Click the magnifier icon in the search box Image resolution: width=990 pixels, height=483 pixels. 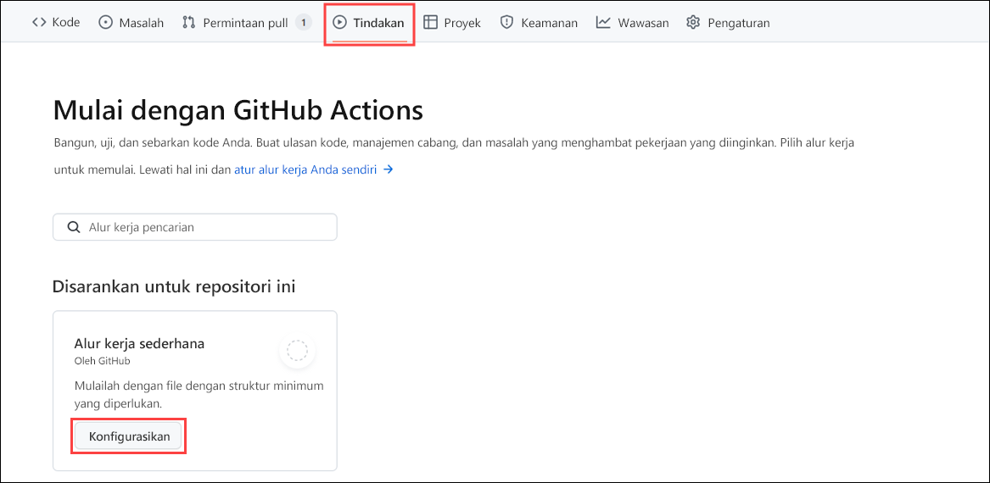click(74, 227)
